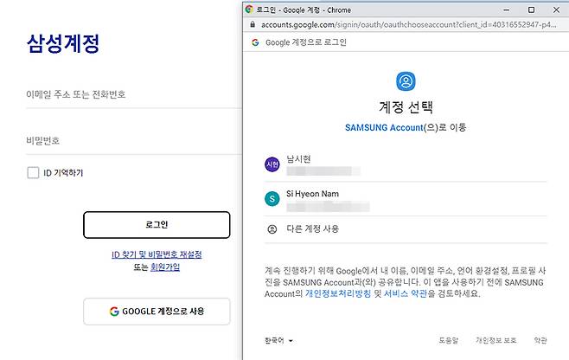Image resolution: width=569 pixels, height=360 pixels.
Task: Select the Si Hyeon Nam account
Action: (406, 199)
